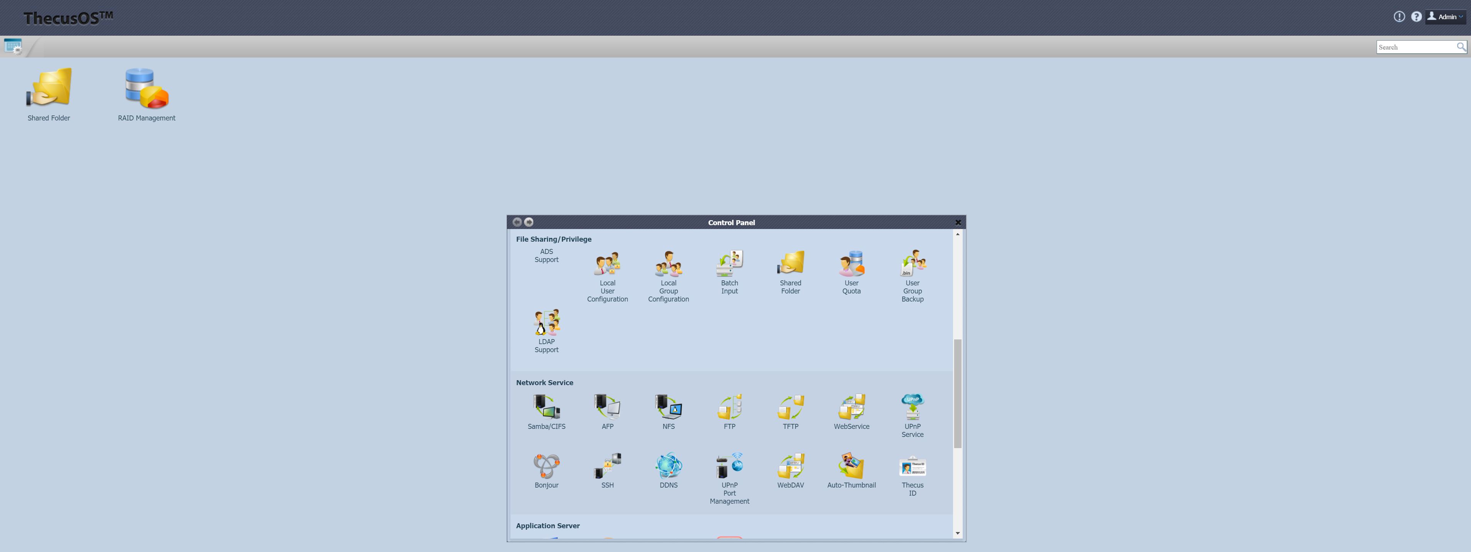
Task: Open the system notifications alert icon
Action: (1399, 16)
